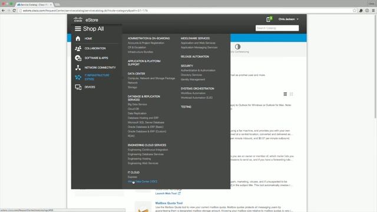
Task: Open Oracle Database & ERP (Custom)
Action: 147,131
